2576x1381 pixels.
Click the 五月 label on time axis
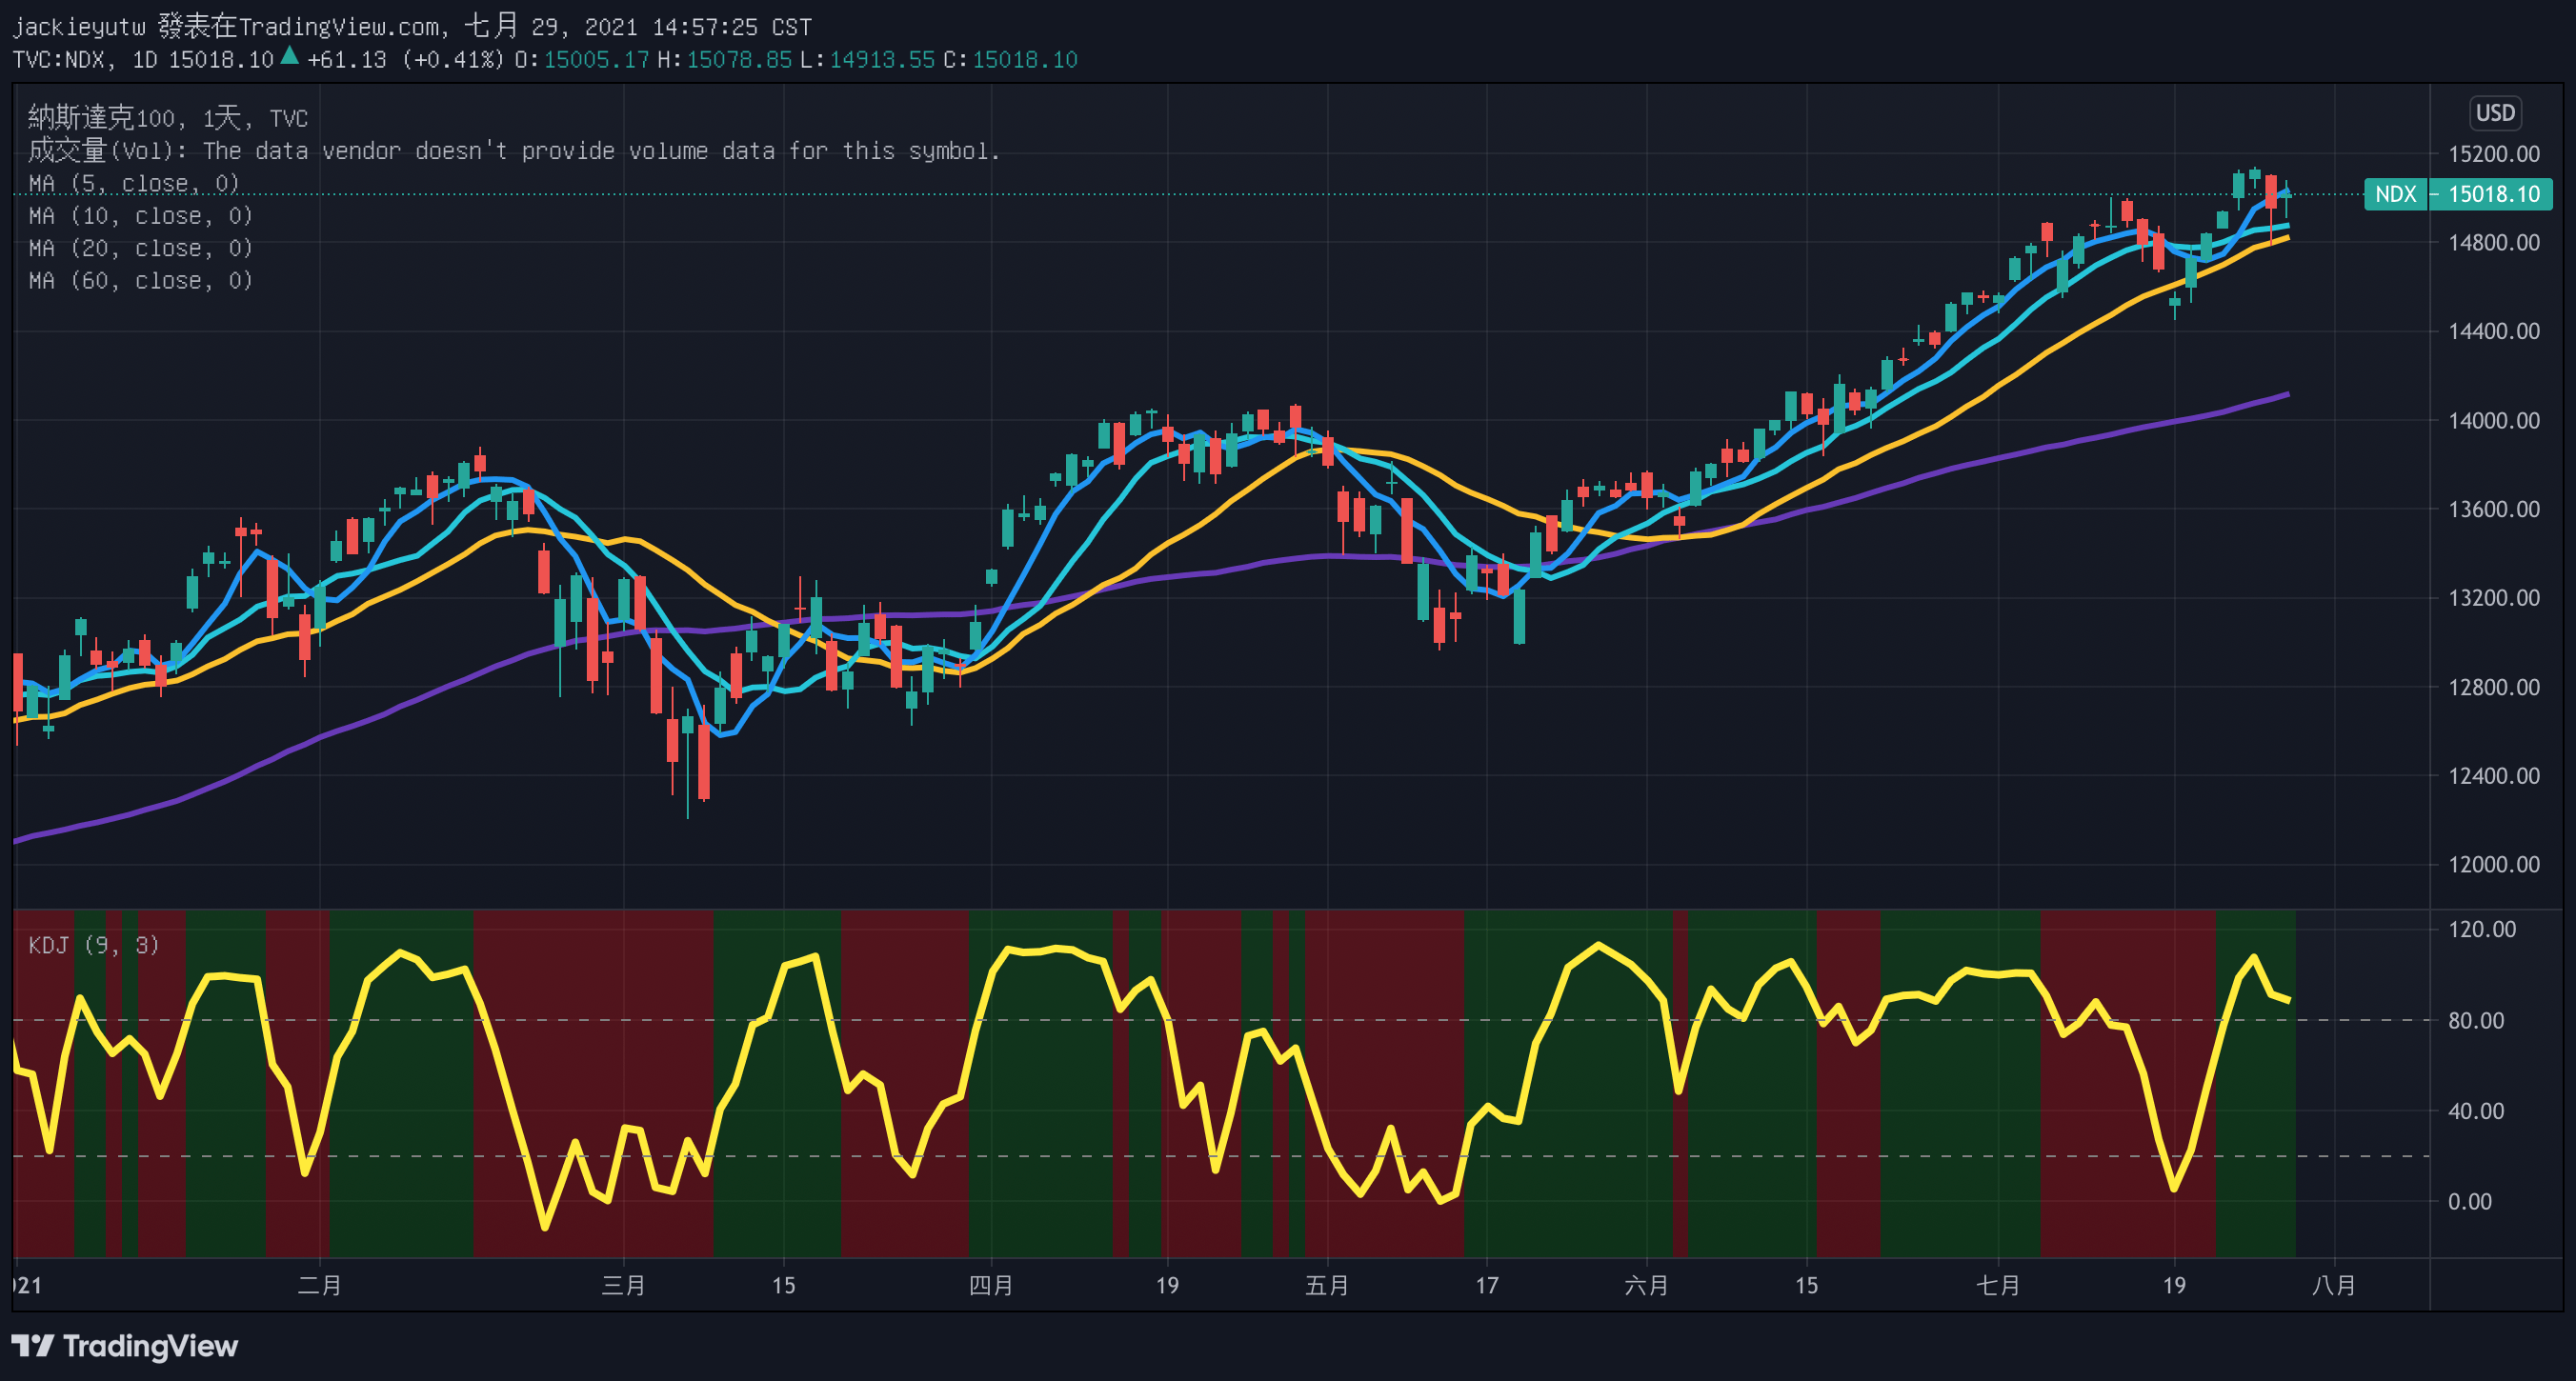point(1327,1285)
